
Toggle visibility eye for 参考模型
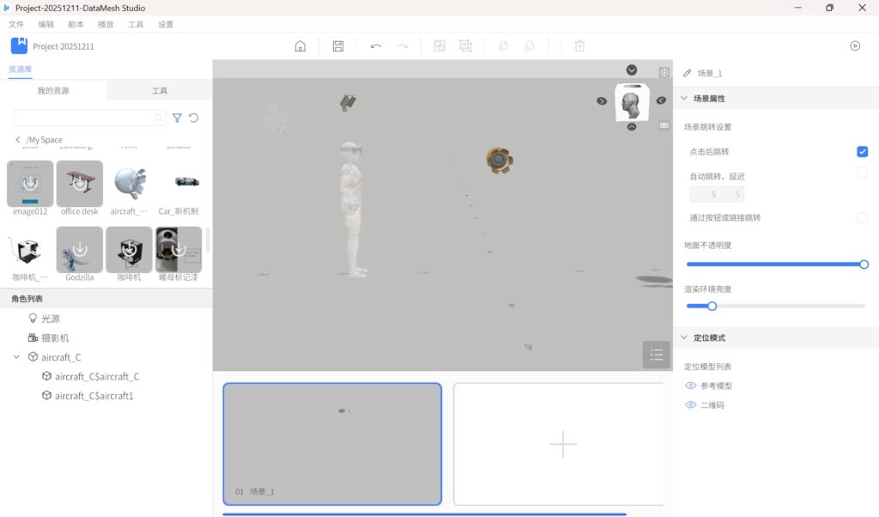pos(691,386)
